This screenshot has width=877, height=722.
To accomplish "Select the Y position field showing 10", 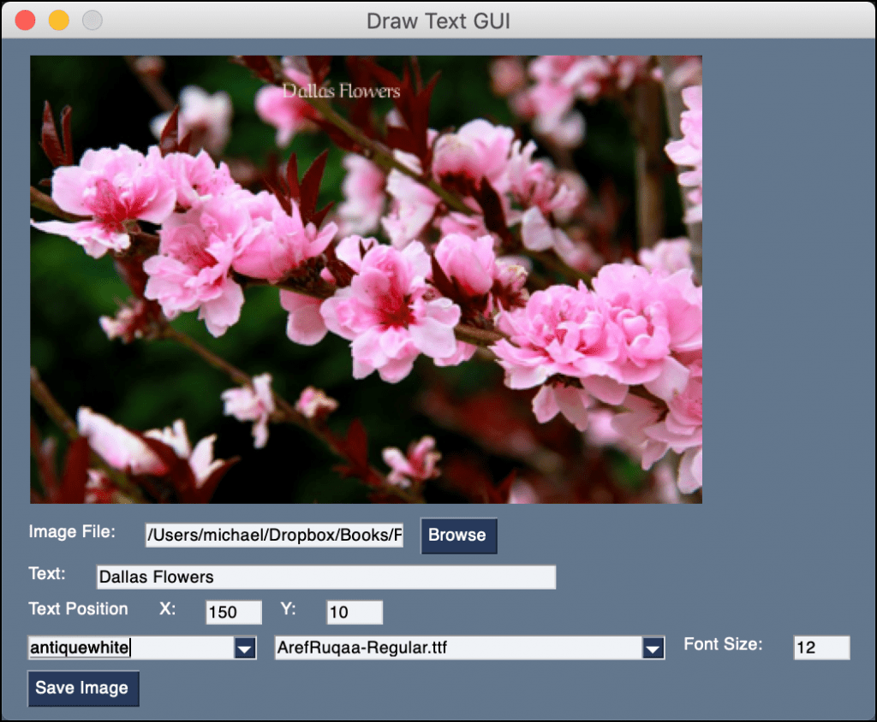I will (x=355, y=612).
